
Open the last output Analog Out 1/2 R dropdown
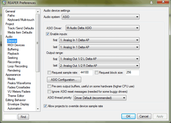[x=99, y=66]
